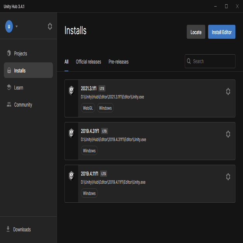
Task: Open settings gear for 2019.4.11f1 install
Action: (x=228, y=177)
